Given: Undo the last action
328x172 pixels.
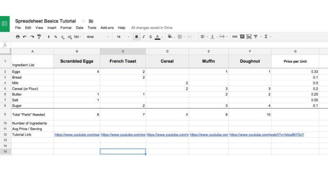Looking at the screenshot, I should point(25,37).
